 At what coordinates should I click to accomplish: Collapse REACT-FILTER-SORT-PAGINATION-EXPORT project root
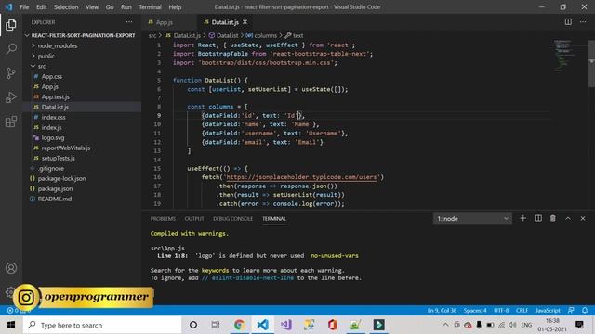click(x=83, y=35)
